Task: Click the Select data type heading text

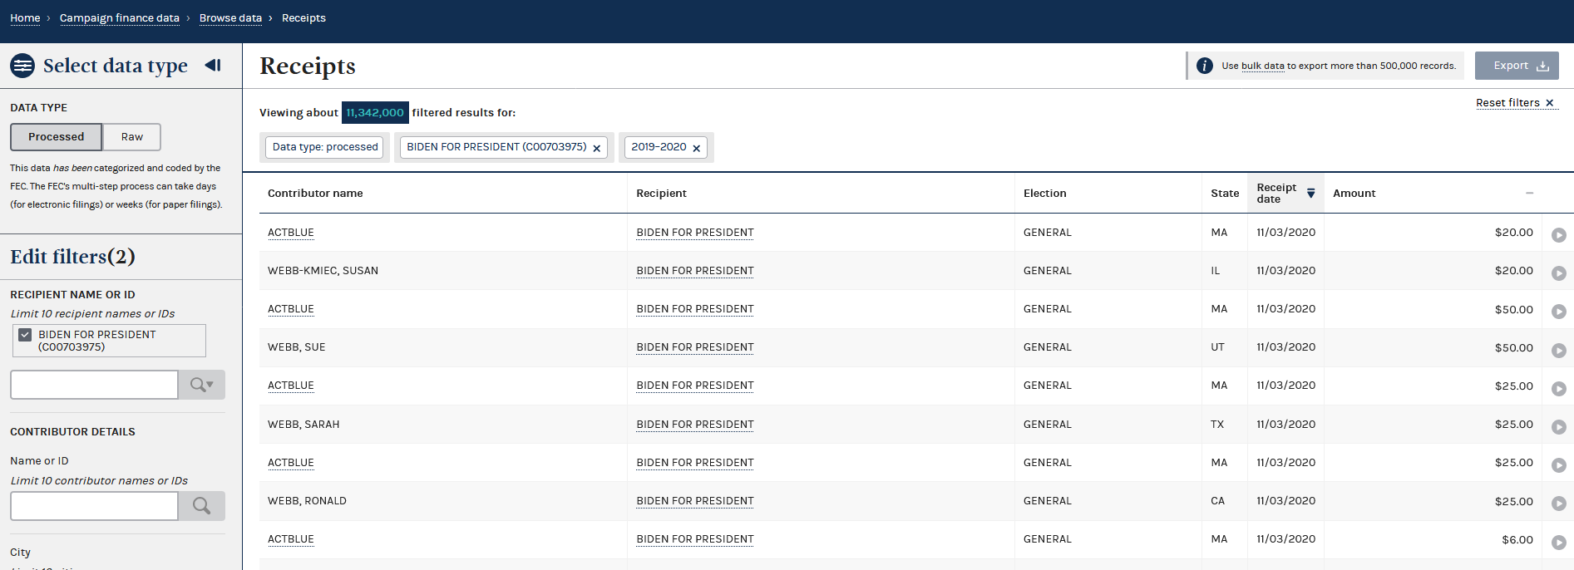Action: click(x=116, y=66)
